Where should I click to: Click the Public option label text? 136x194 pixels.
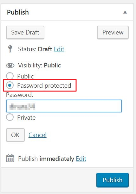(x=25, y=76)
